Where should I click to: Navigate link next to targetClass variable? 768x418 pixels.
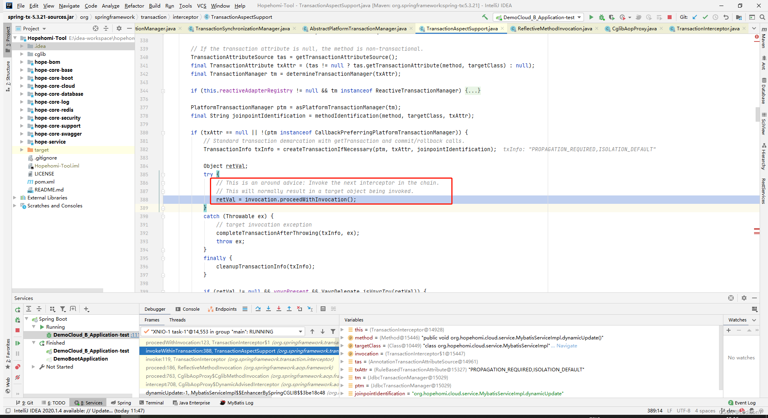[x=566, y=345]
